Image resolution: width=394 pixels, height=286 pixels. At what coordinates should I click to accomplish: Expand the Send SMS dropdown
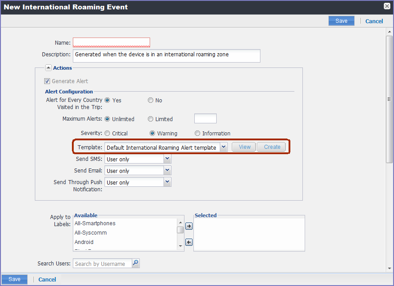click(x=168, y=159)
